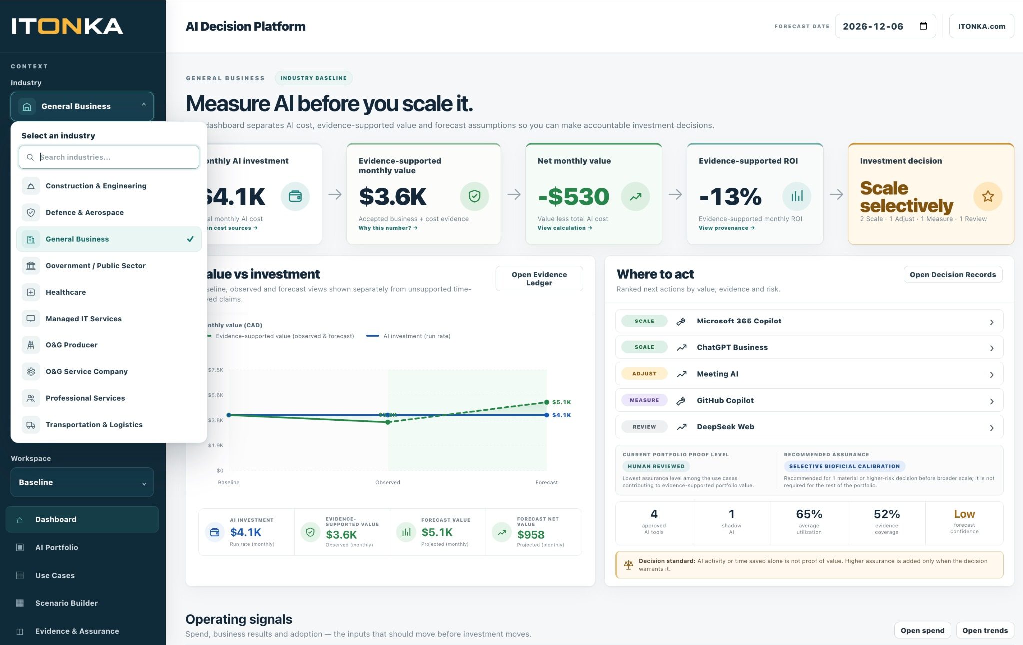Click the O&G Producer derrick icon

point(31,345)
